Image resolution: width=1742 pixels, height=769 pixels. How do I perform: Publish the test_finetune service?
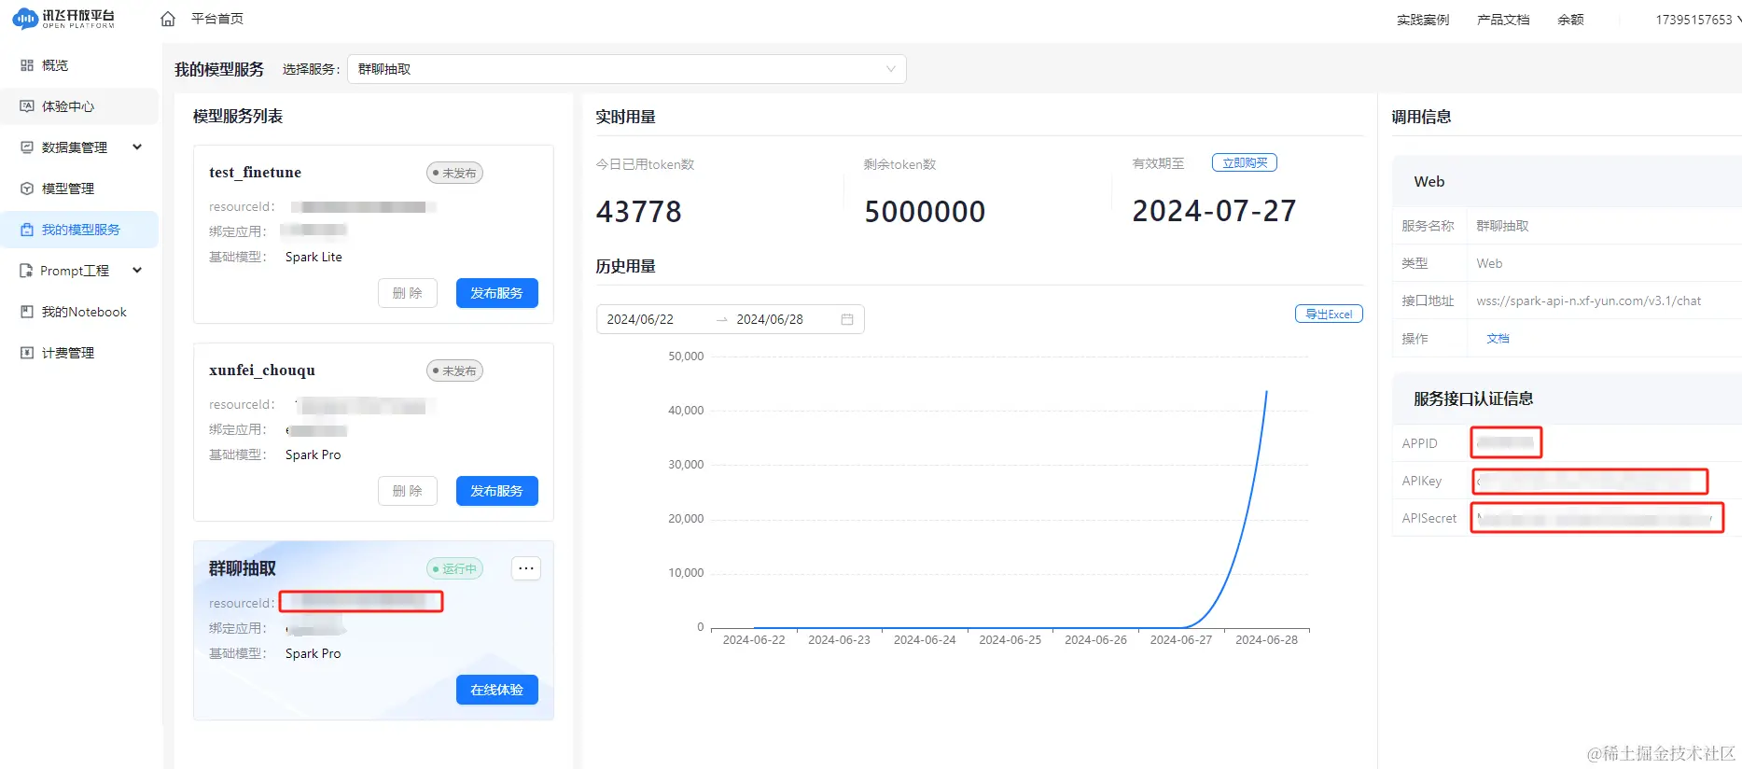point(497,293)
